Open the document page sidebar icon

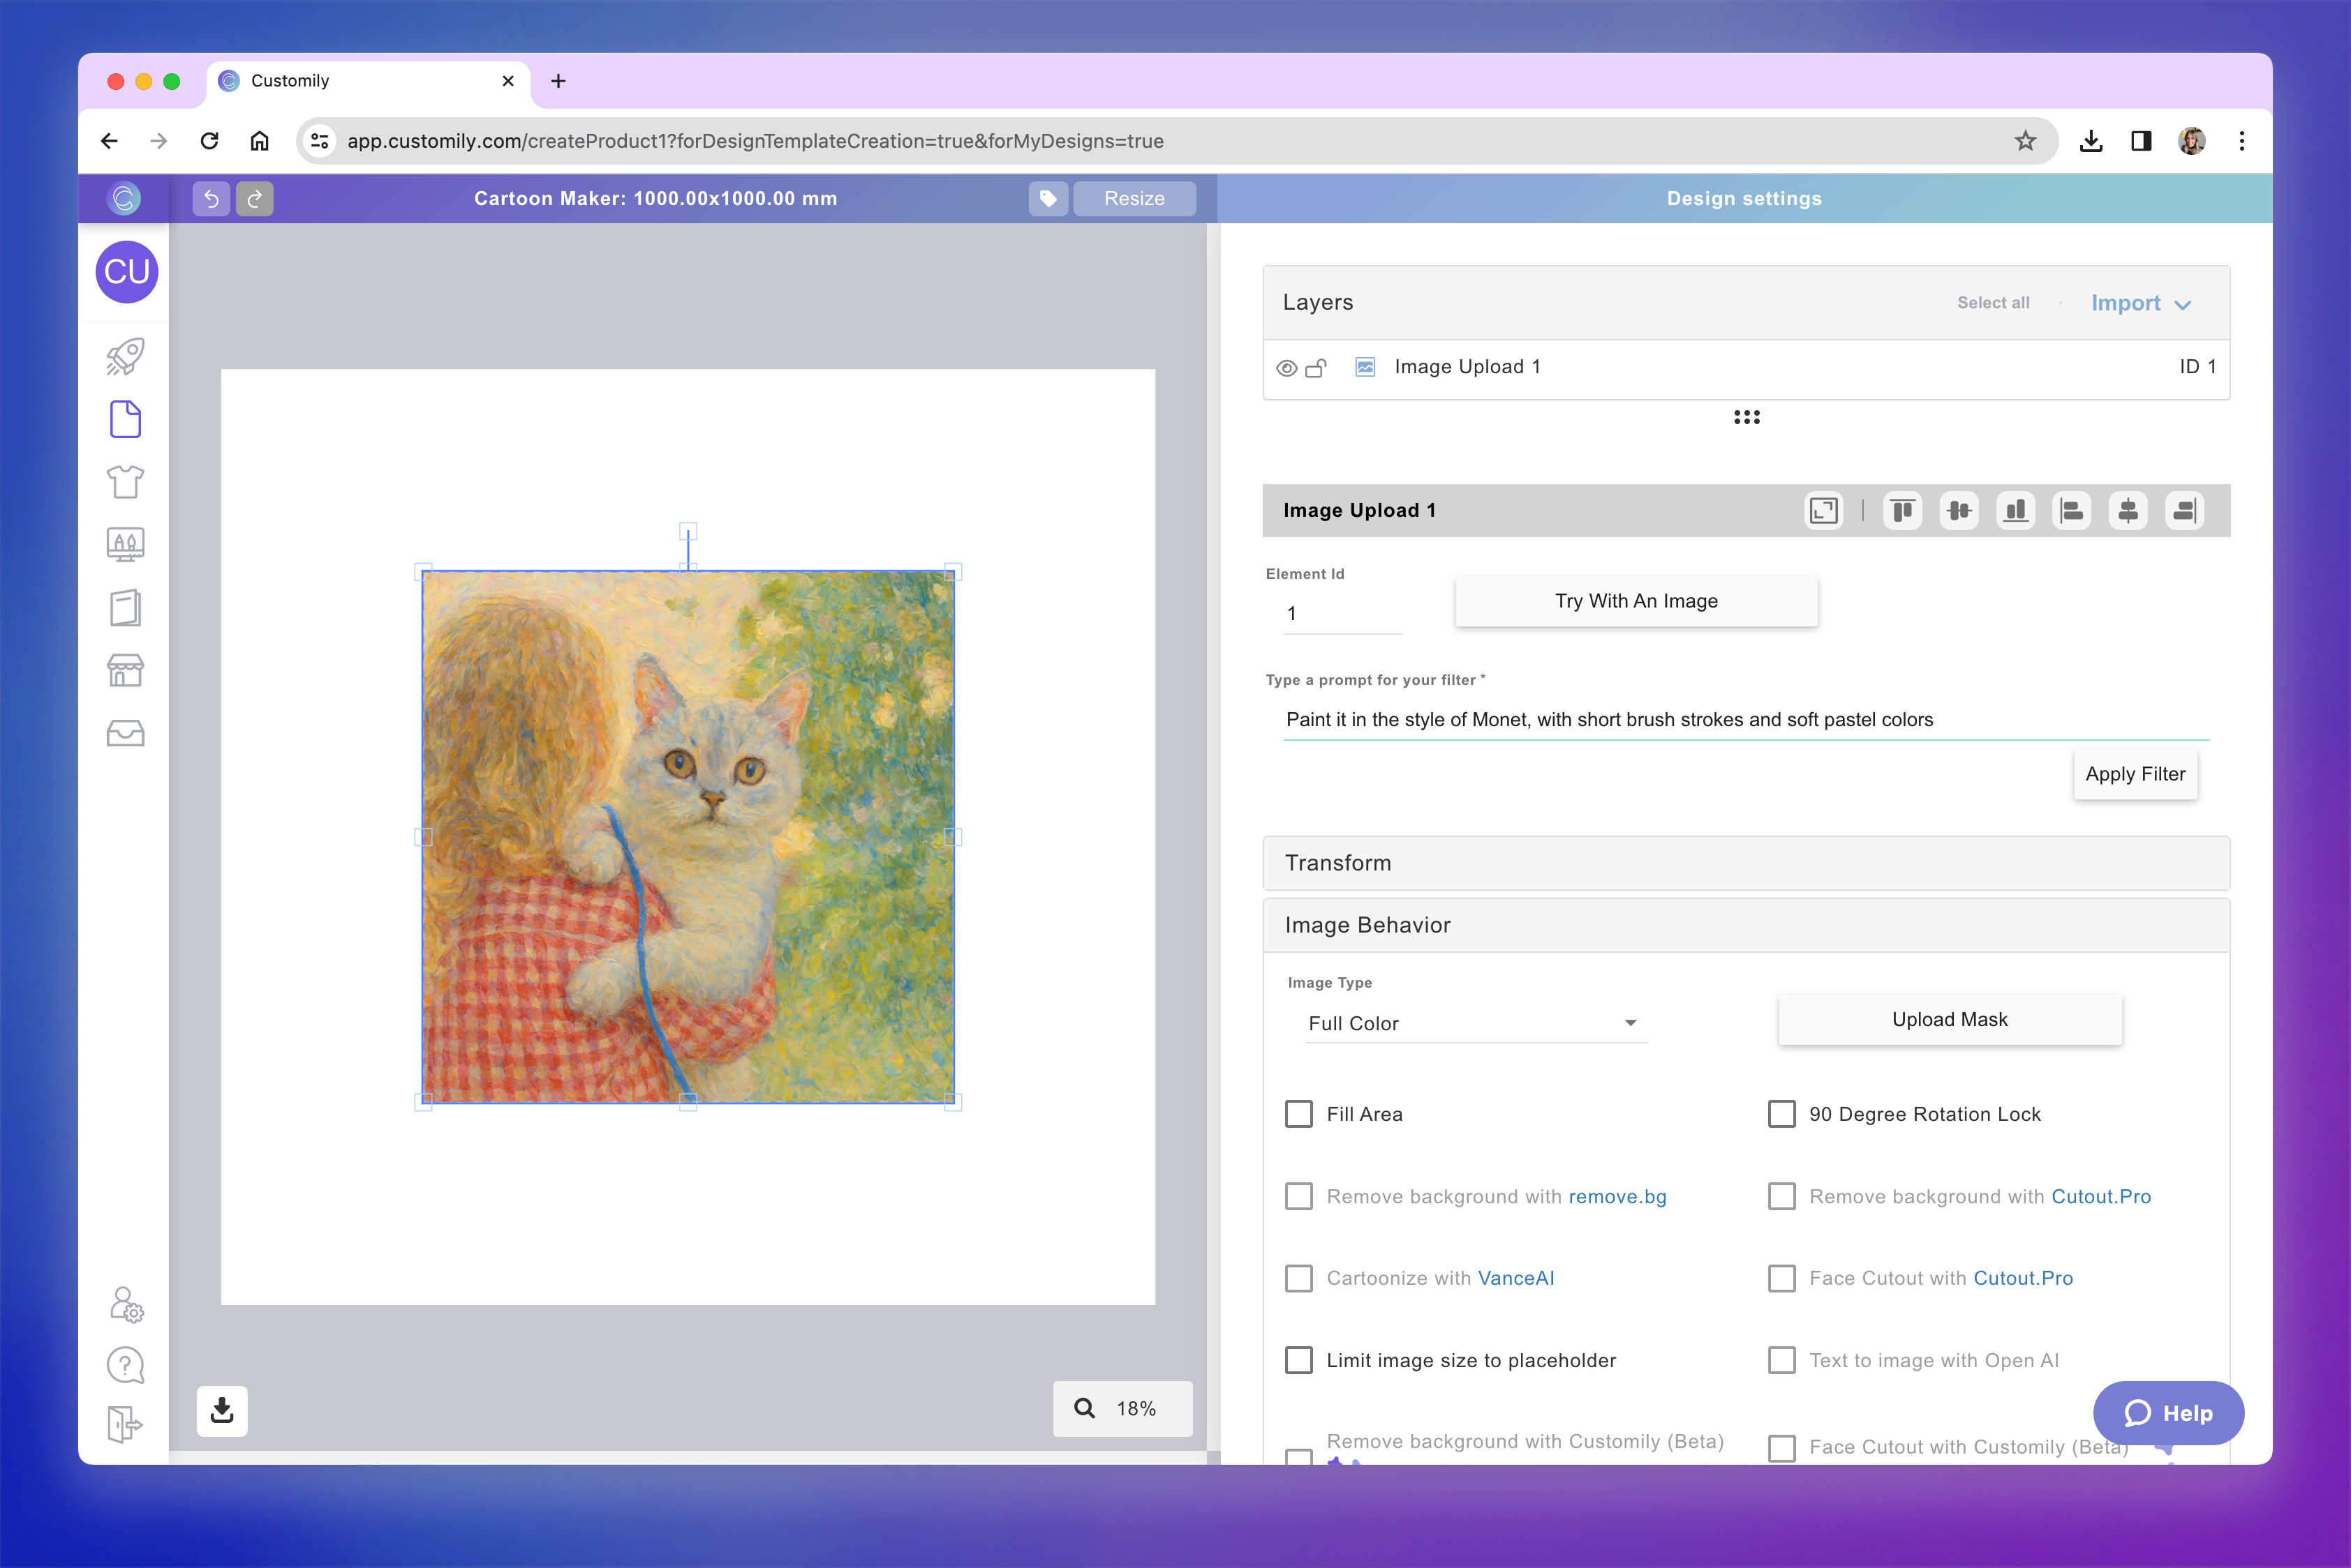(x=125, y=419)
